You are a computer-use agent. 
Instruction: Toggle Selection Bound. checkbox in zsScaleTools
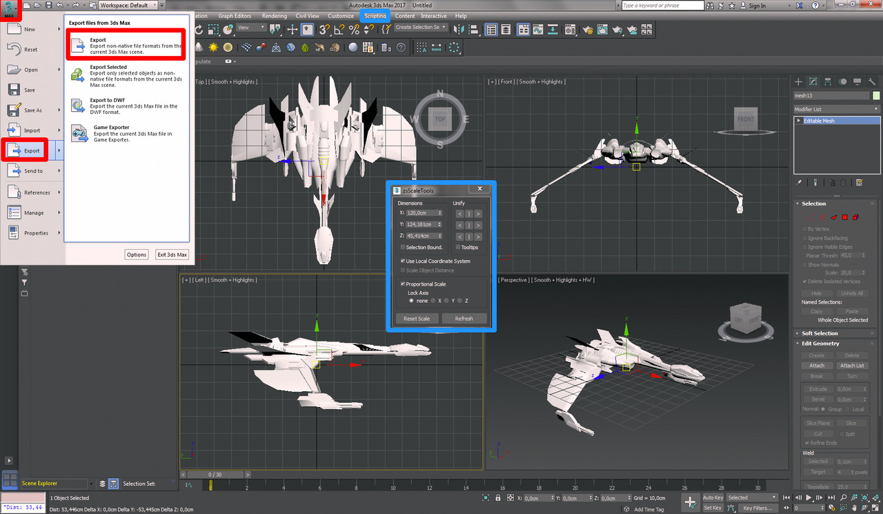(x=403, y=247)
